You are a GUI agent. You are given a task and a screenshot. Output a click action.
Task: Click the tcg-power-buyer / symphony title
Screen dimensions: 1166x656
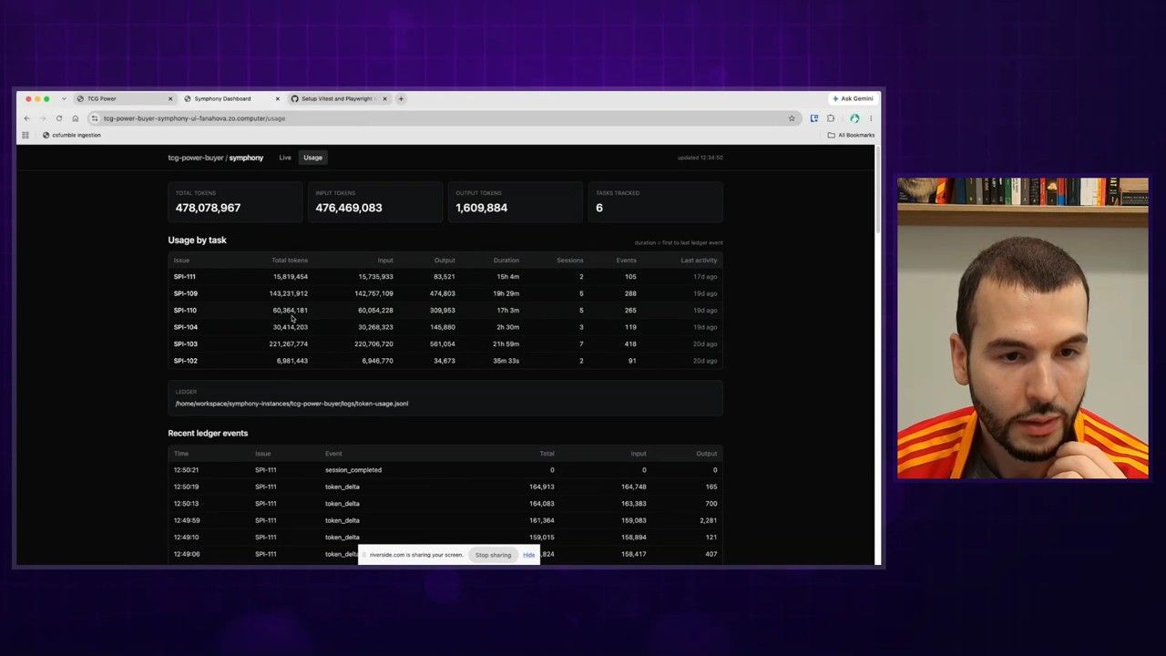(215, 158)
